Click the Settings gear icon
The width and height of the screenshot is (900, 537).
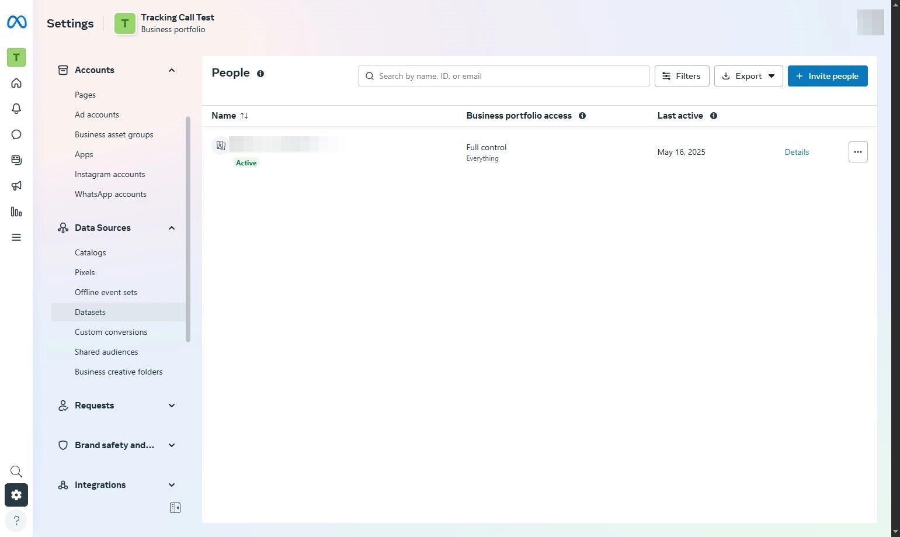pos(16,495)
